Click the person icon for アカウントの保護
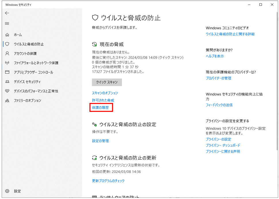This screenshot has width=279, height=199. (x=7, y=53)
